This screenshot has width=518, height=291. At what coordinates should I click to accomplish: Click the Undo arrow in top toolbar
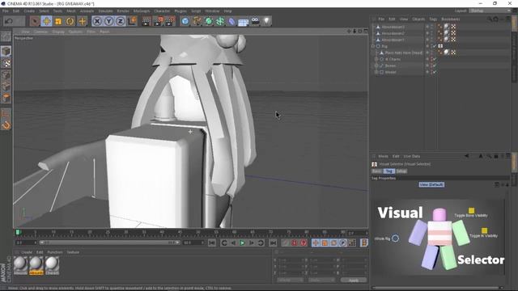[x=9, y=22]
